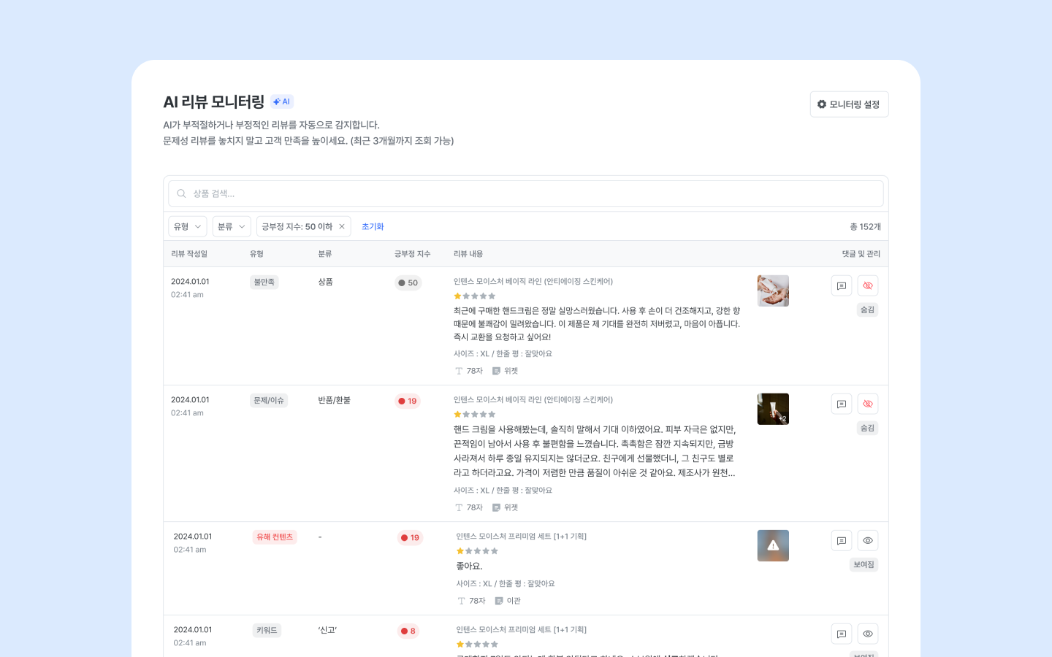Open the hand cream thumbnail in the 불만족 review

pos(773,291)
